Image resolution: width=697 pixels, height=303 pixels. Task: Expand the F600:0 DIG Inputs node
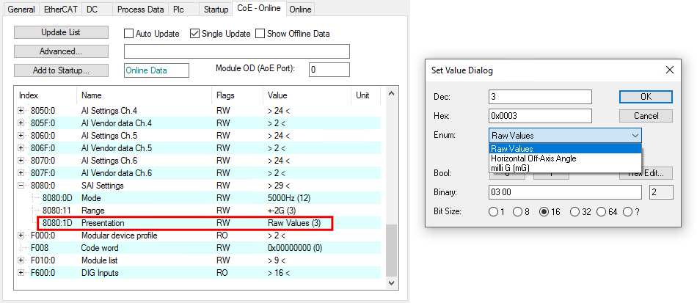click(x=21, y=272)
